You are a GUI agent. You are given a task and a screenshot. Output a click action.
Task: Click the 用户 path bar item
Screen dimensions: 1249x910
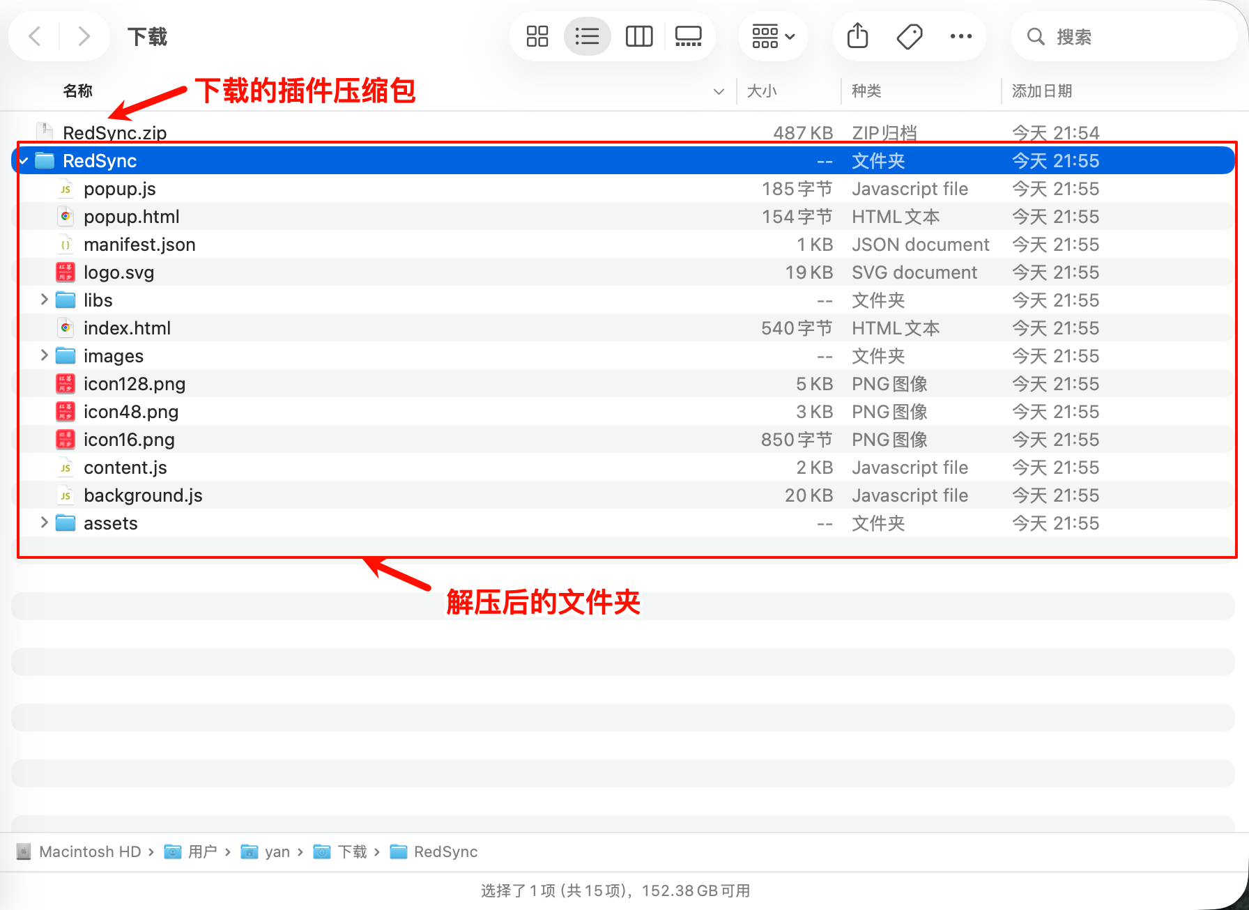[202, 851]
